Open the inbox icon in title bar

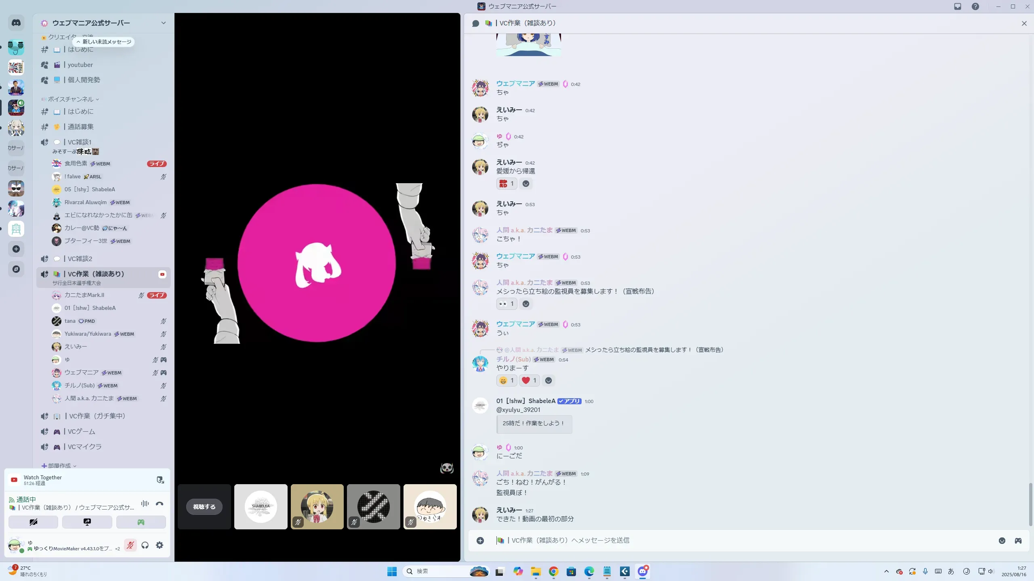(958, 6)
